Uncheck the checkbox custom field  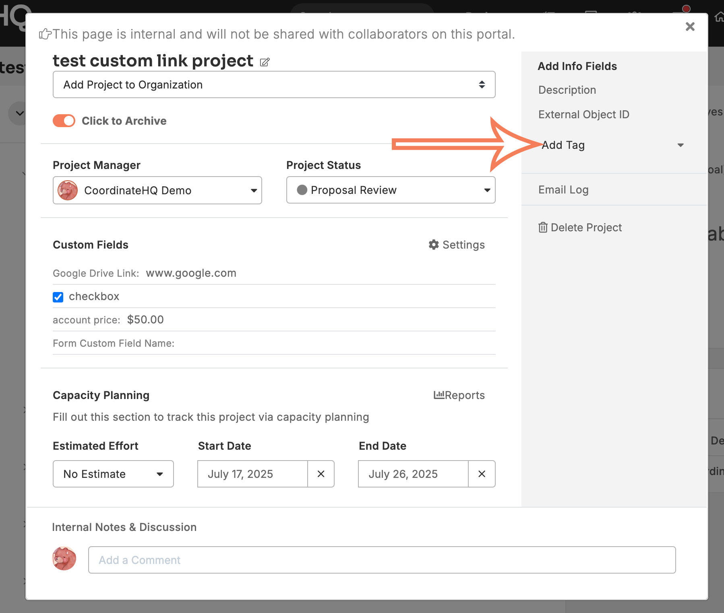[x=58, y=297]
